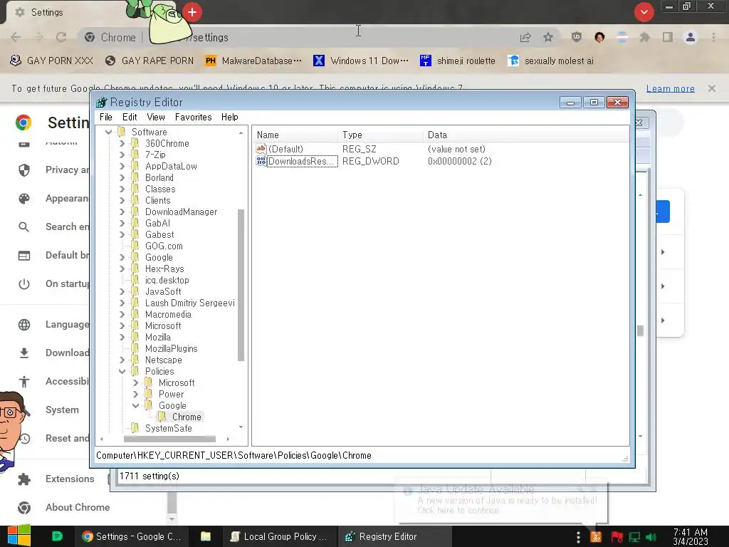Click the registry tree horizontal scrollbar

tap(169, 439)
